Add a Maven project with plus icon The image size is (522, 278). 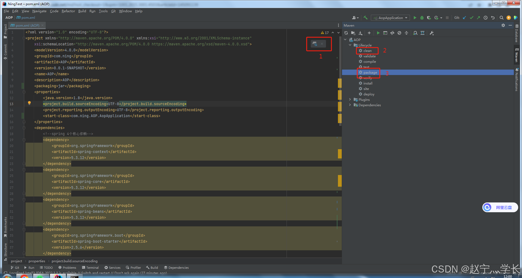369,33
